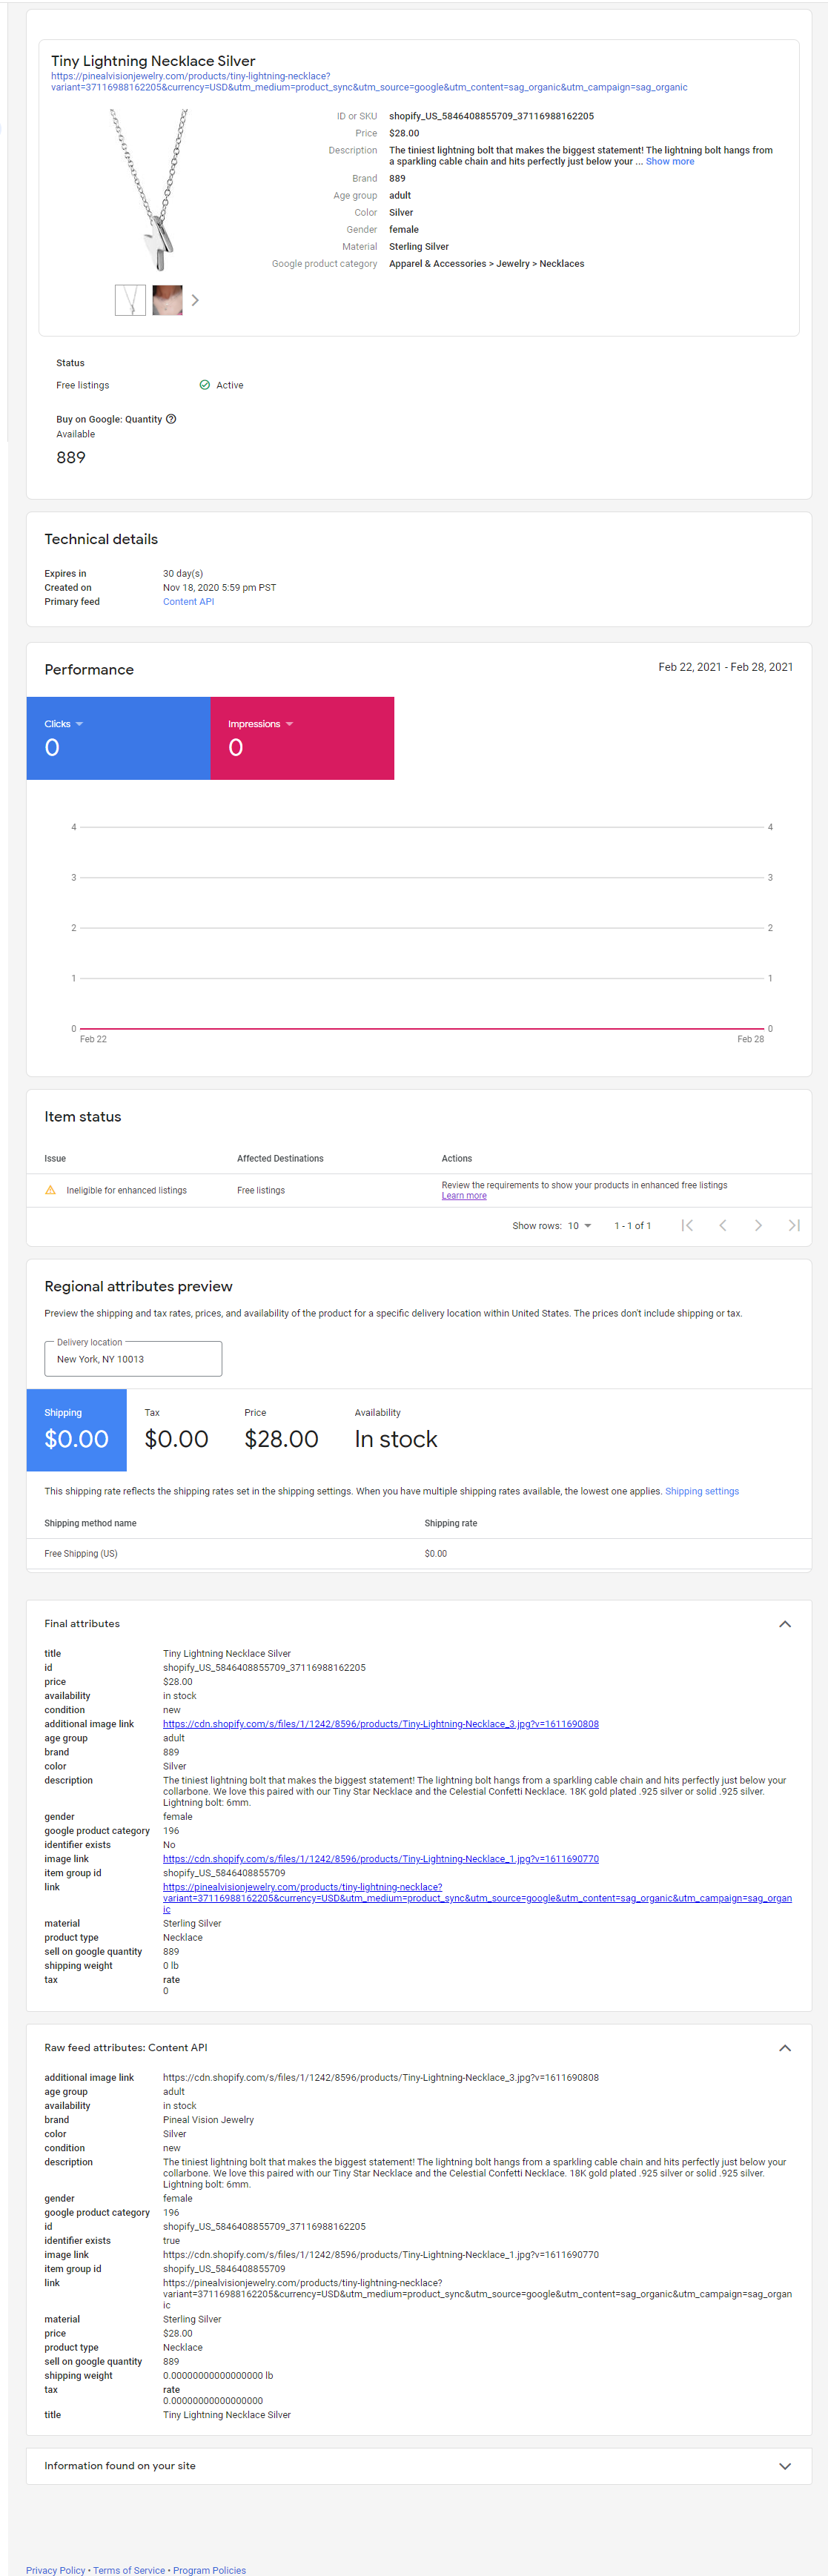Screen dimensions: 828x2576
Task: Click Show more in product description
Action: click(x=669, y=162)
